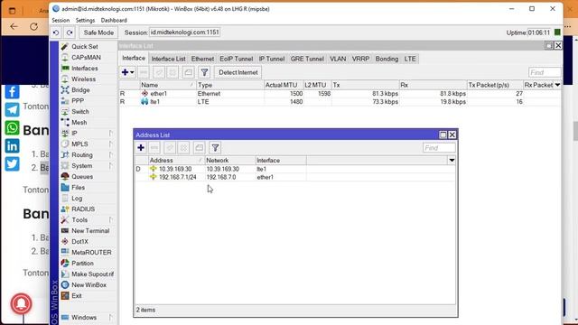Open CAPsMAN menu
Viewport: 578px width, 325px height.
pos(86,58)
